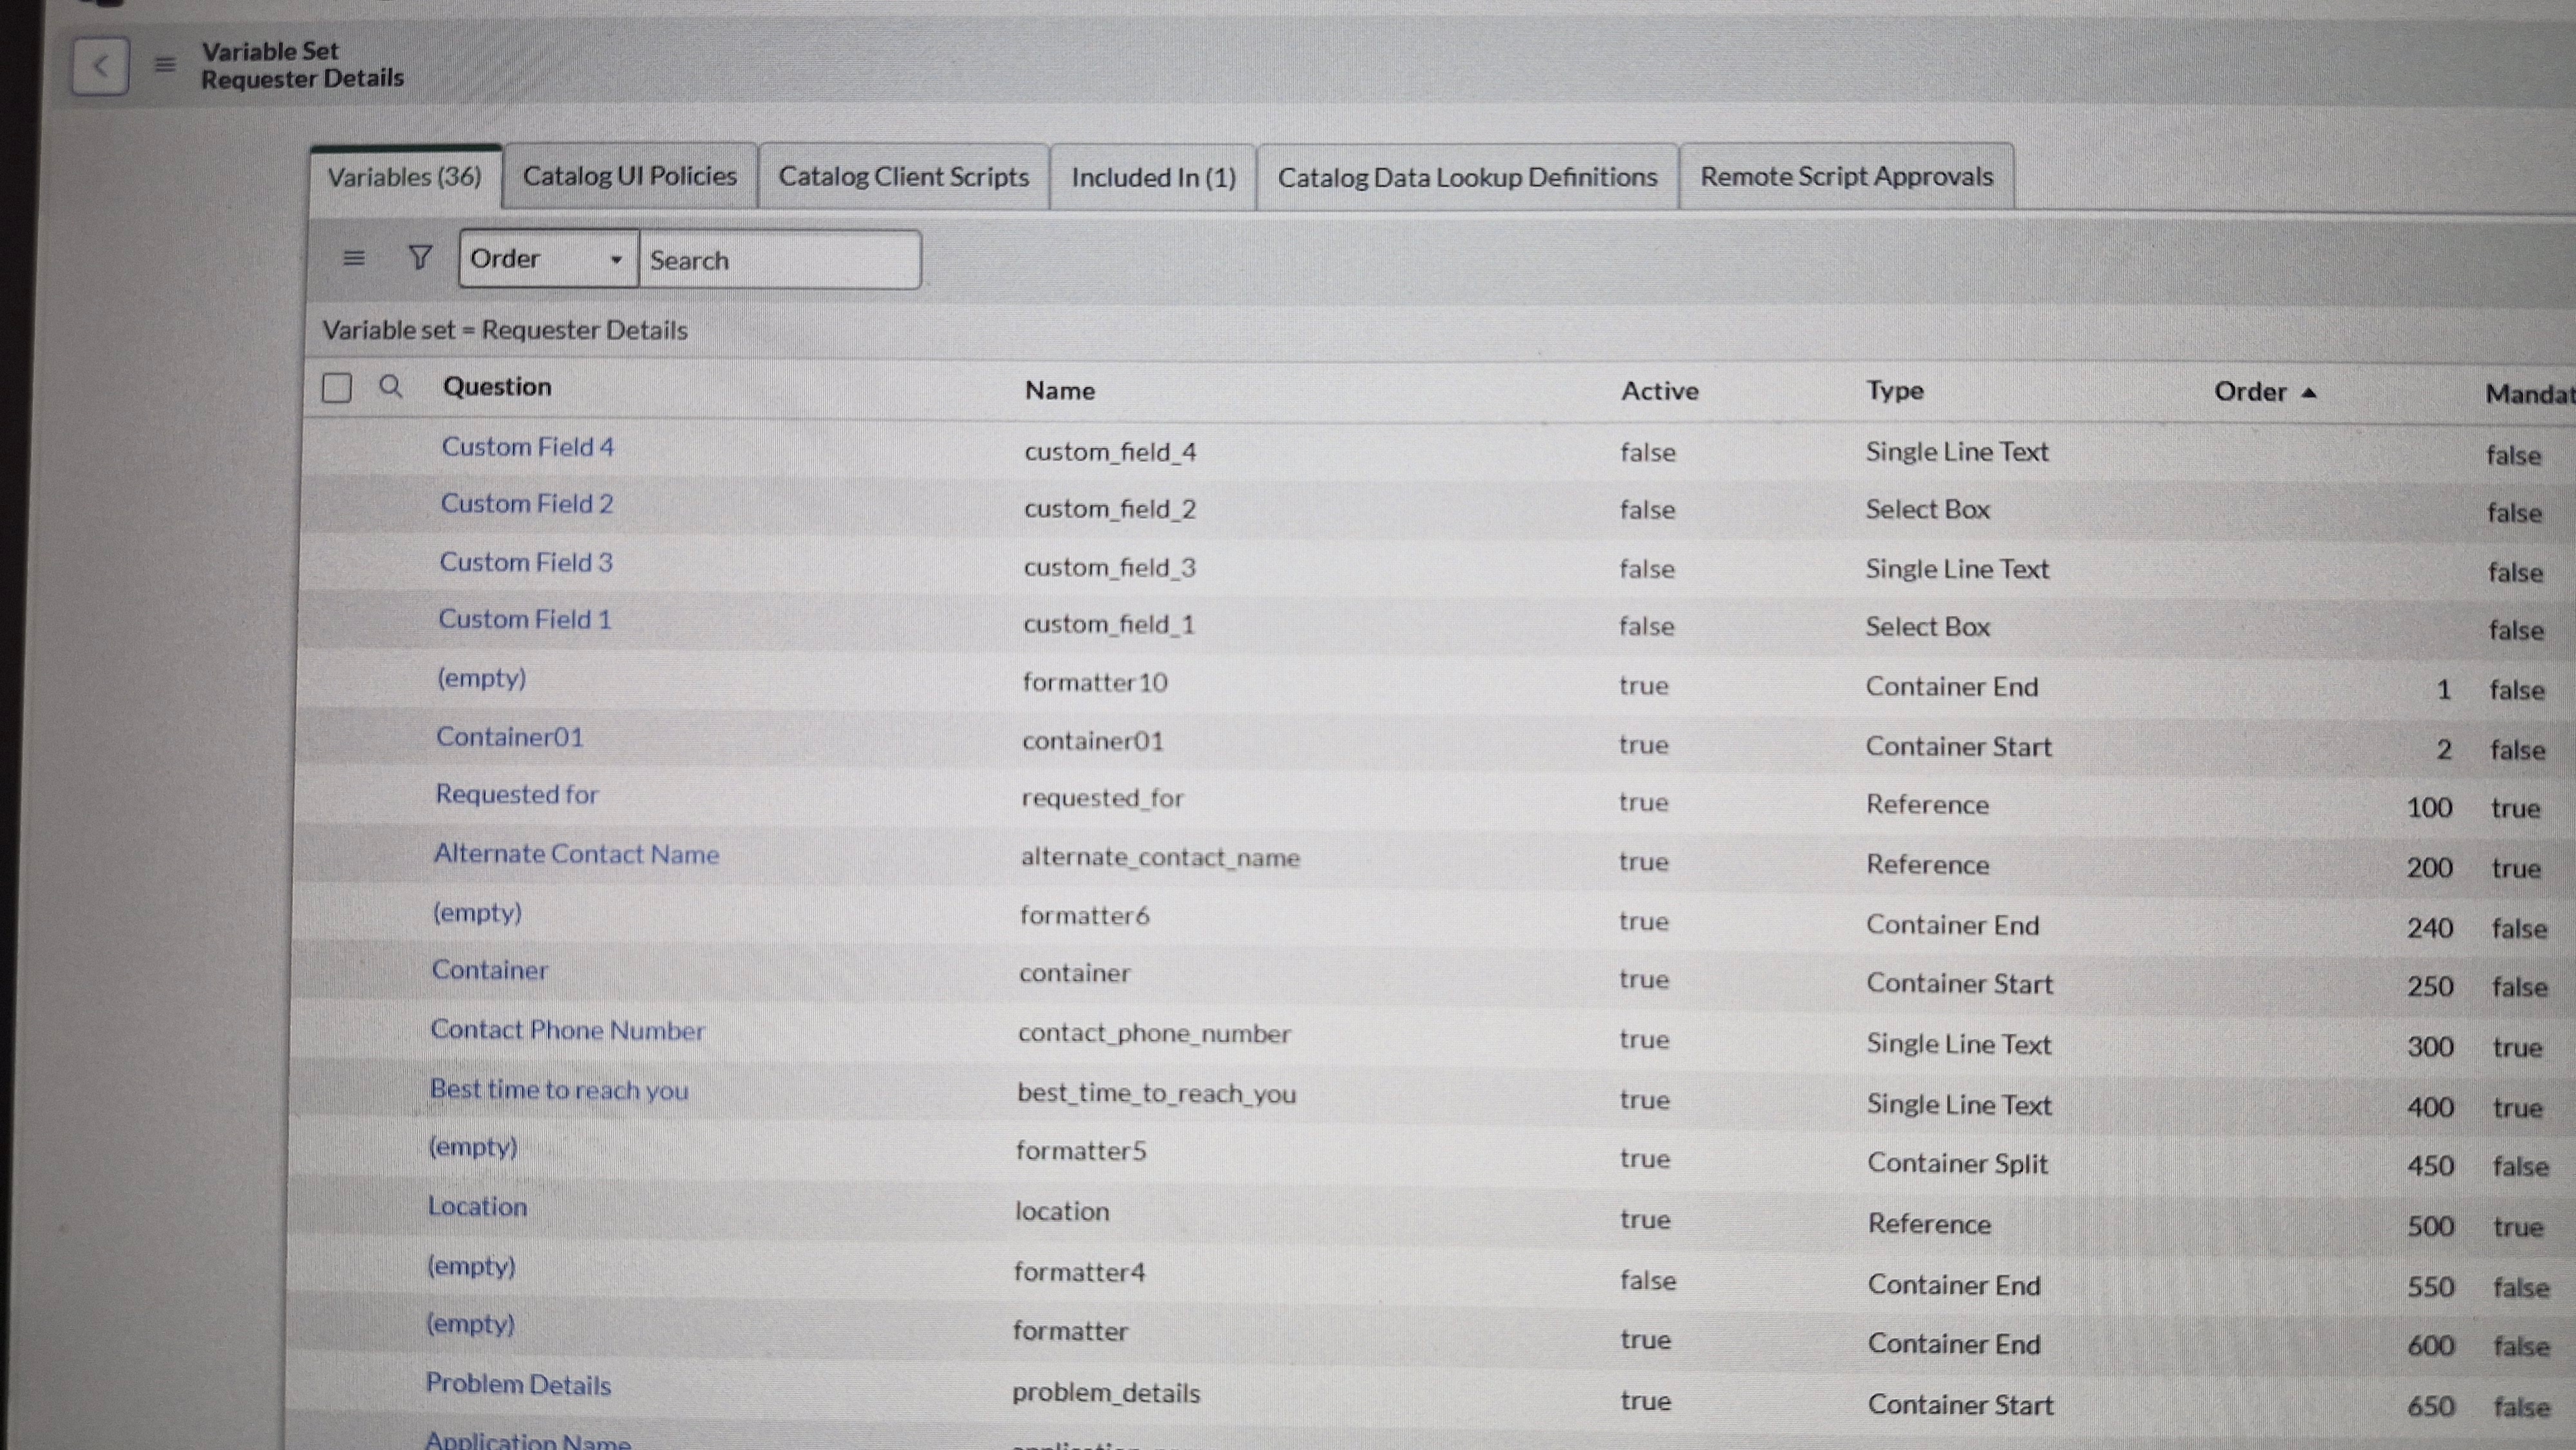This screenshot has height=1450, width=2576.
Task: Tick the select-all rows checkbox
Action: coord(337,387)
